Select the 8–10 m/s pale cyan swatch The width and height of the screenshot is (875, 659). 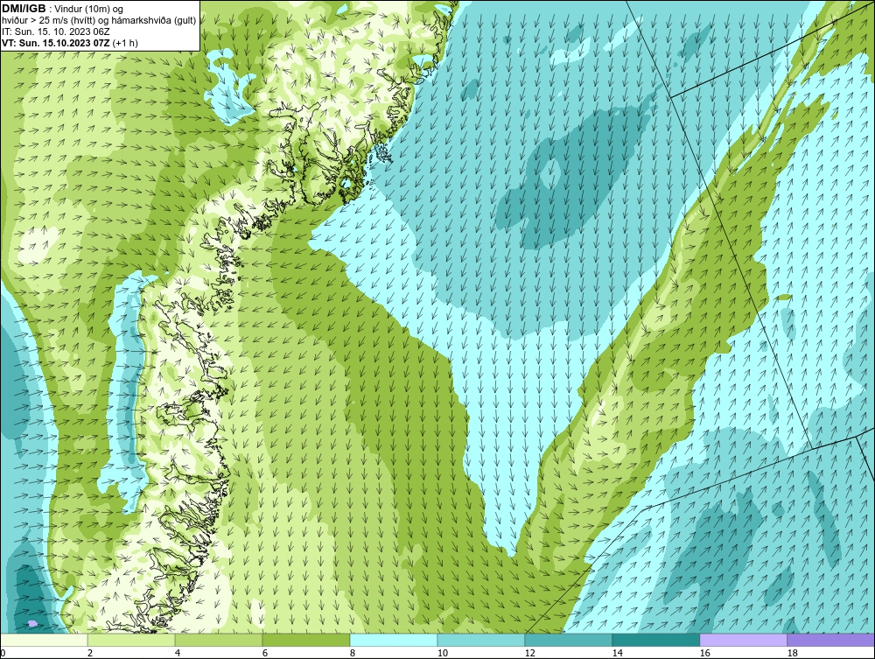[394, 640]
